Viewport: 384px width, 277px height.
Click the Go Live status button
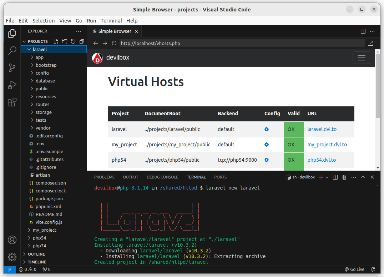point(354,270)
